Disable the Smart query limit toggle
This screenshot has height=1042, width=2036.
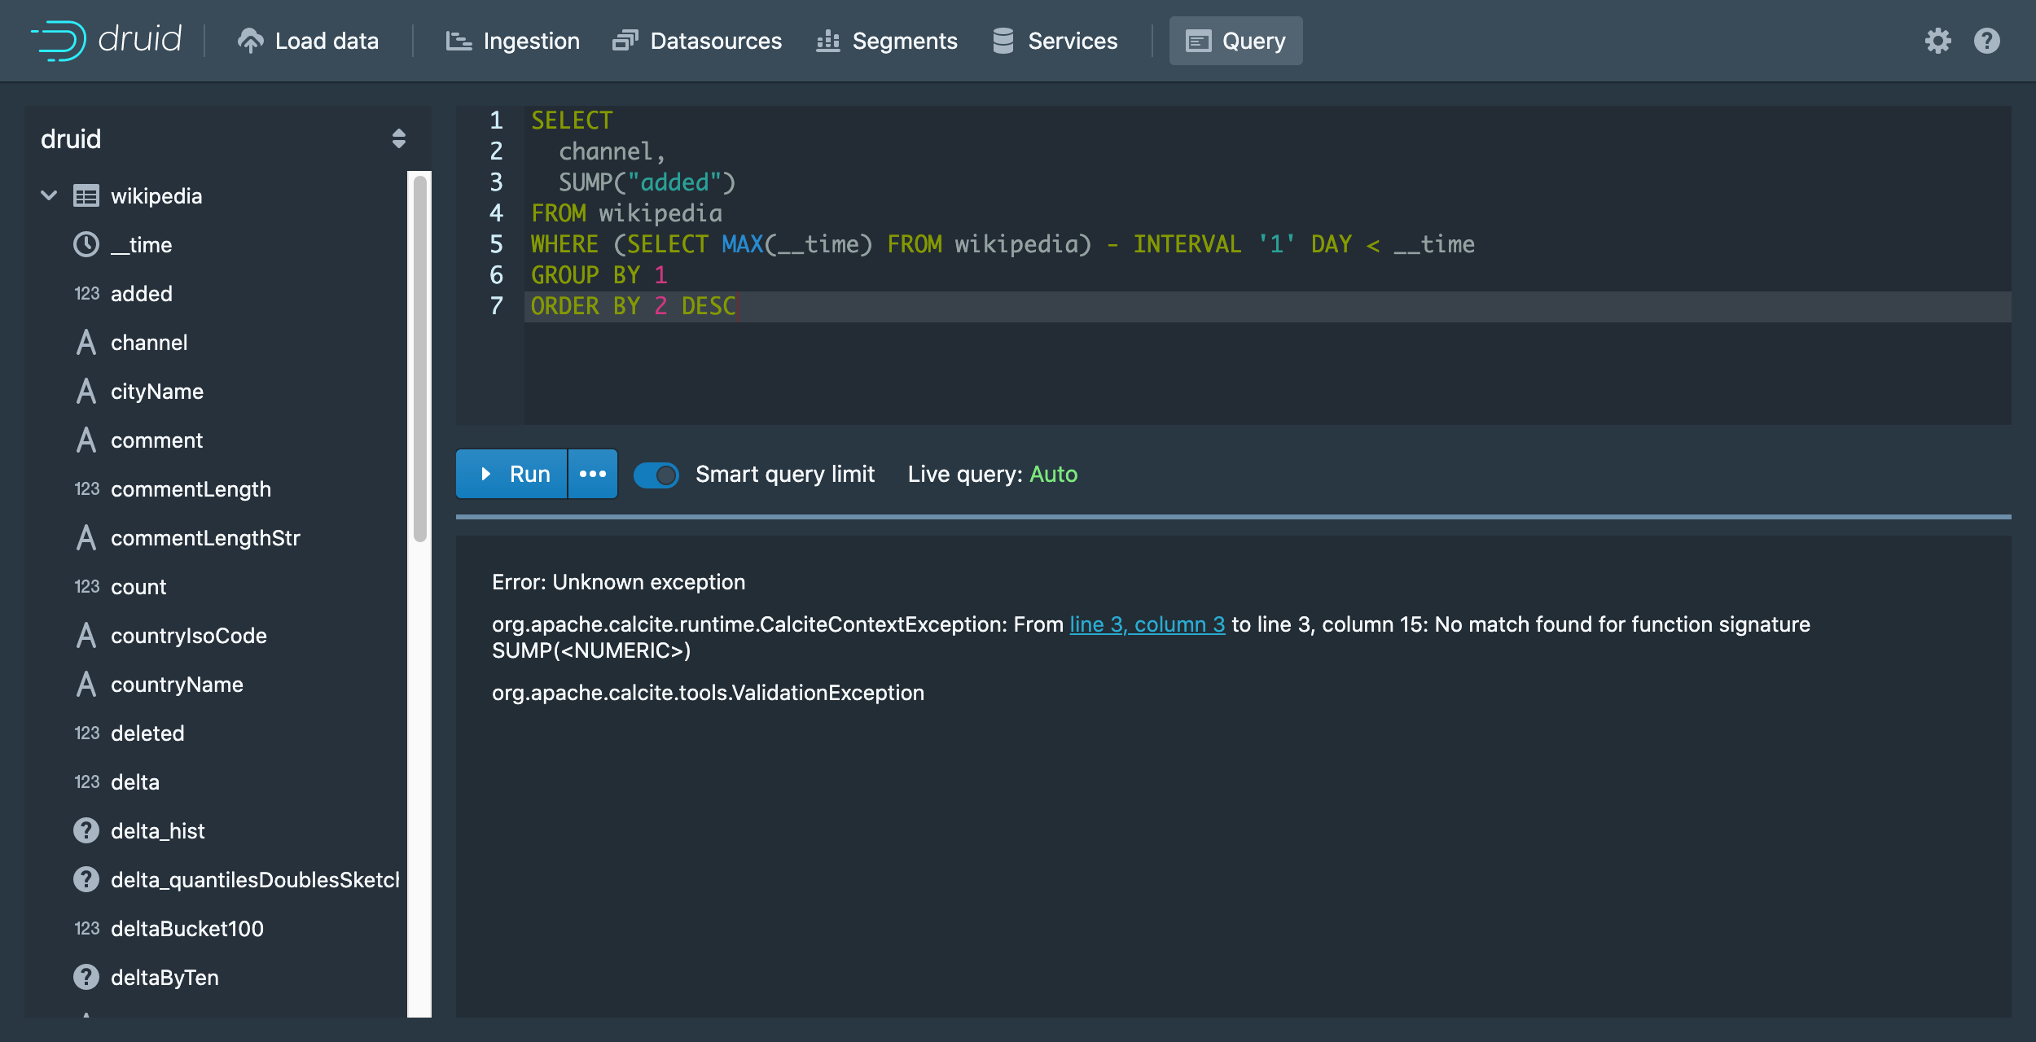pyautogui.click(x=656, y=475)
